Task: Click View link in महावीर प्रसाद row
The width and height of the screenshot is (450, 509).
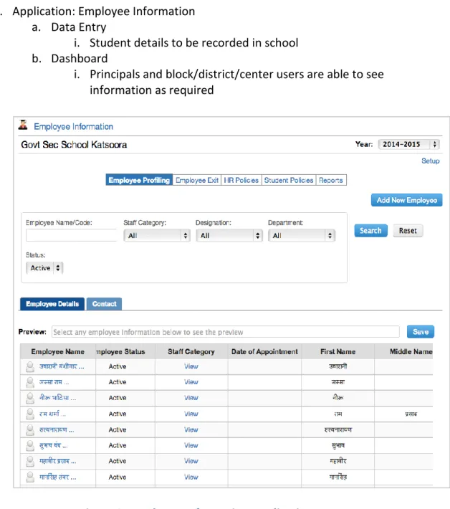Action: coord(191,461)
